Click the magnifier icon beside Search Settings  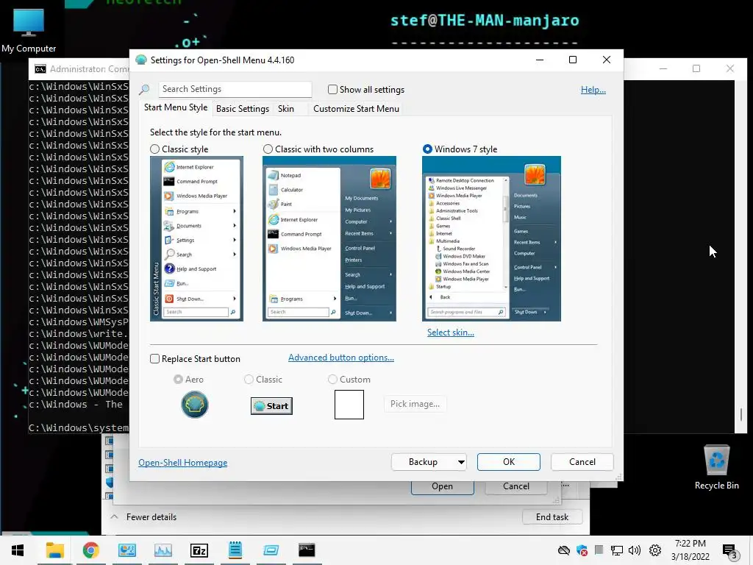click(x=144, y=89)
